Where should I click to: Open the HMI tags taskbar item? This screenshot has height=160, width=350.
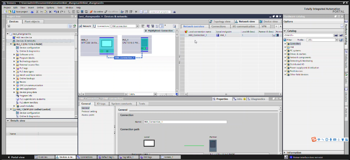tap(149, 157)
